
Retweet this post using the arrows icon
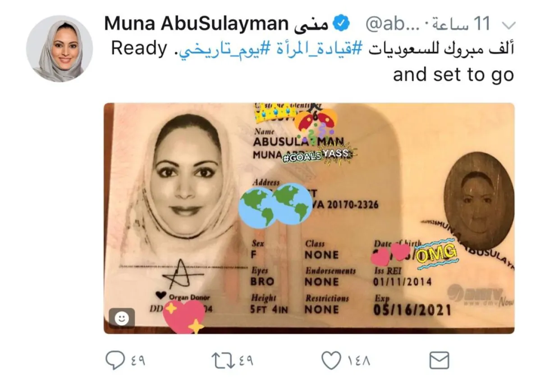pos(224,360)
